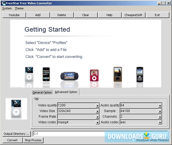
Task: Click the Stop Process button
Action: (x=33, y=140)
